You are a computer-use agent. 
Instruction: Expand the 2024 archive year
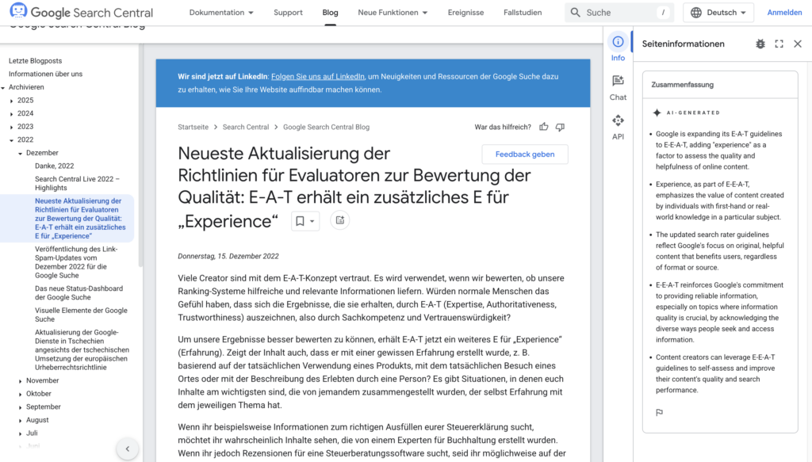(x=11, y=114)
